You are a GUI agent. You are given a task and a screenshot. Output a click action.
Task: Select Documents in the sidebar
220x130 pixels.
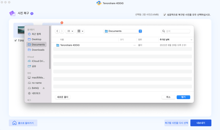pos(36,45)
